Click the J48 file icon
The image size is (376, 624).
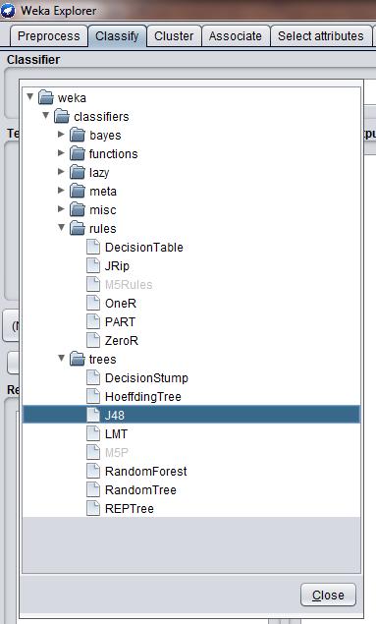[93, 415]
